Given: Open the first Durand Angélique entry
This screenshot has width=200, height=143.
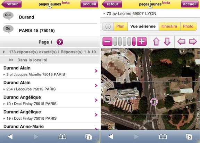Looking at the screenshot, I should 50,100.
